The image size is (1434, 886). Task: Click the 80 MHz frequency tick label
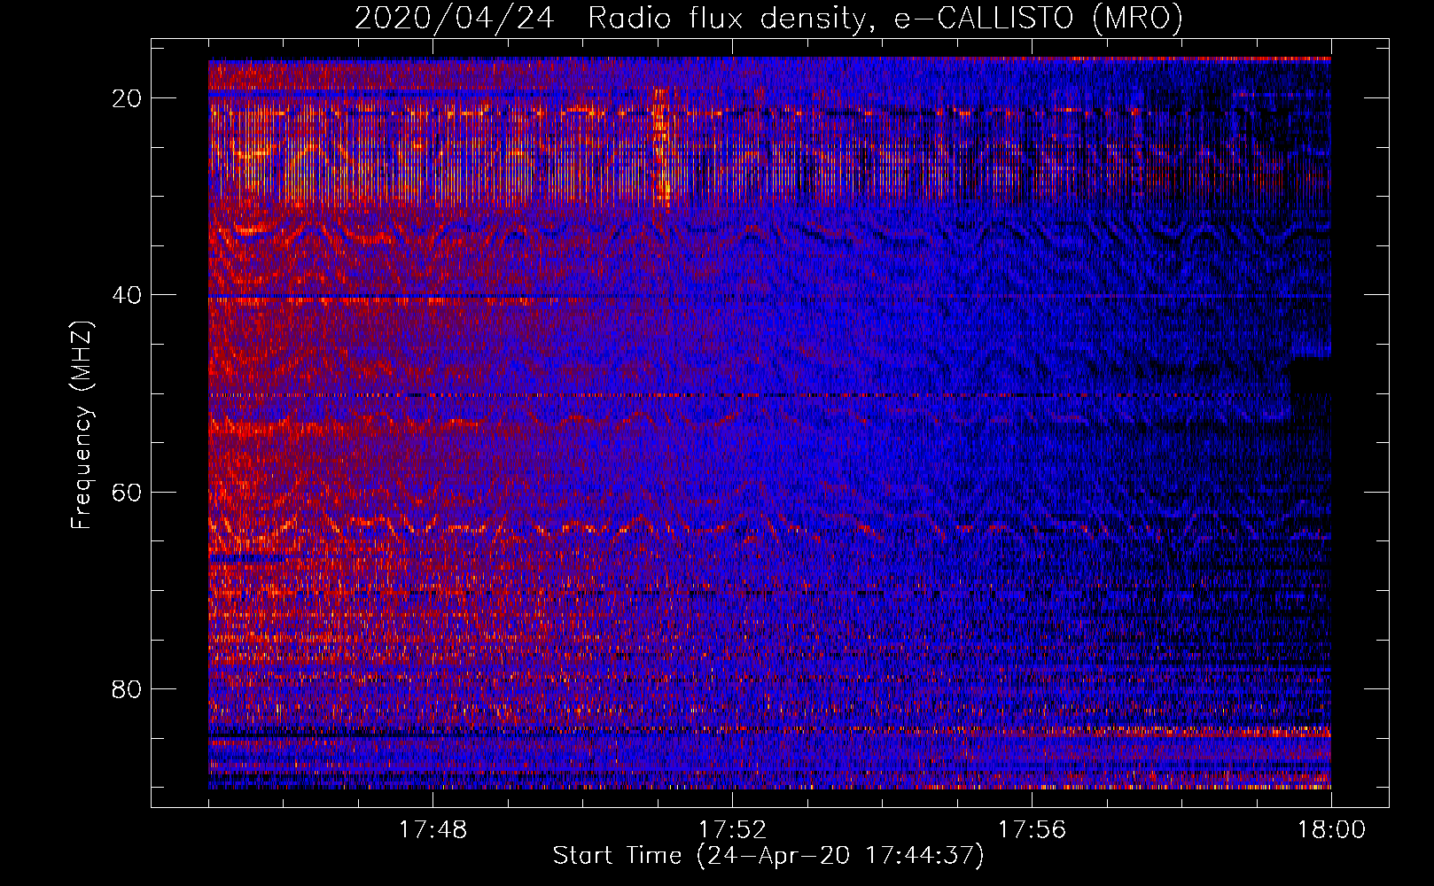128,688
